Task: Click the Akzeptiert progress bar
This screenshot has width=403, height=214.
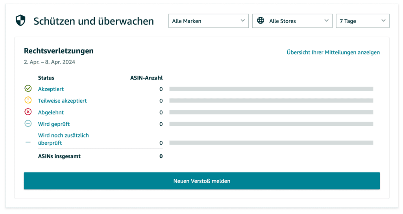Action: coord(271,89)
